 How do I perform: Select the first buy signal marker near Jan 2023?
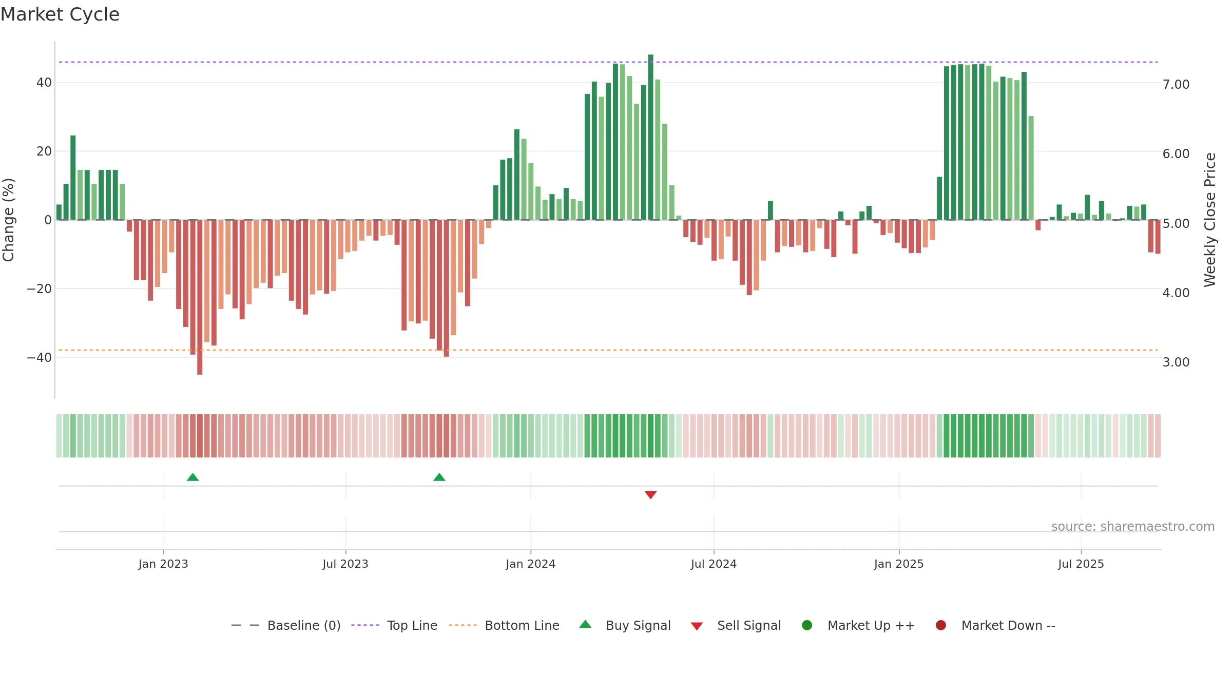tap(192, 477)
